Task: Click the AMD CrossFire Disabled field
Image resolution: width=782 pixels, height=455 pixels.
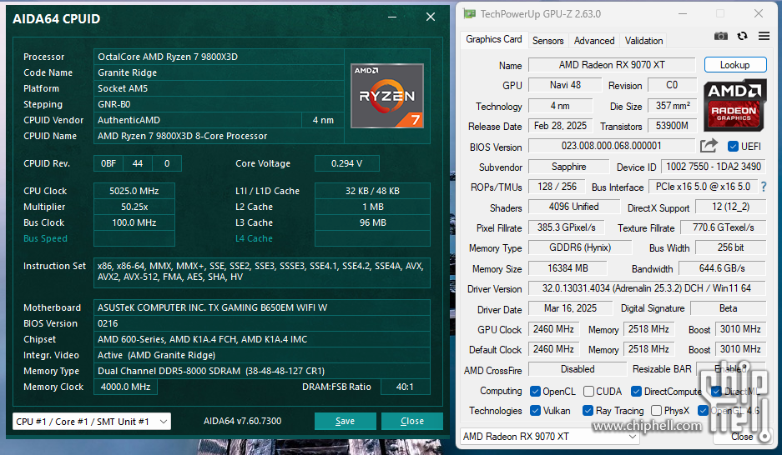Action: pos(578,369)
